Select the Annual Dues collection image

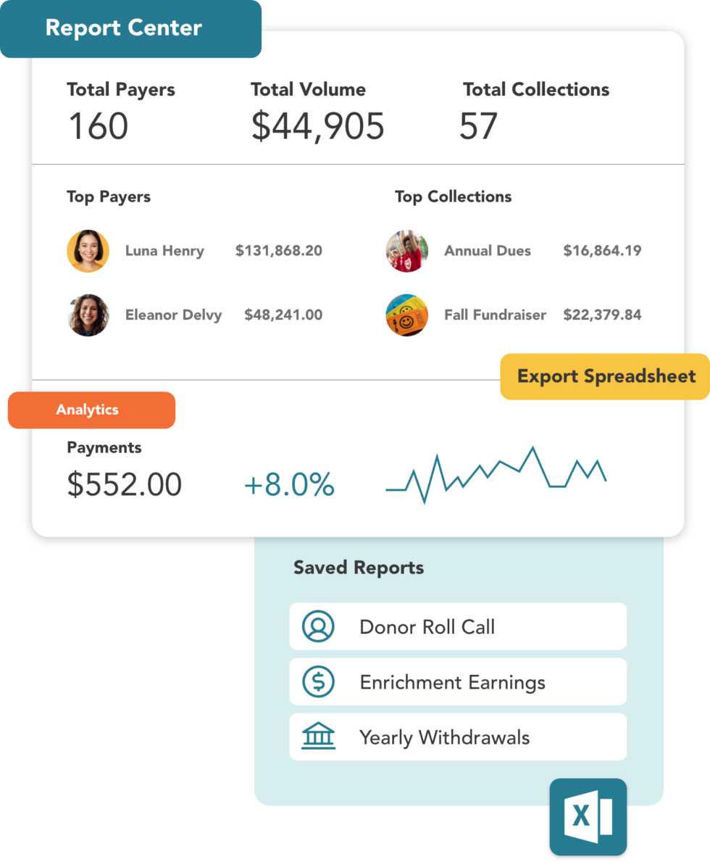coord(406,251)
